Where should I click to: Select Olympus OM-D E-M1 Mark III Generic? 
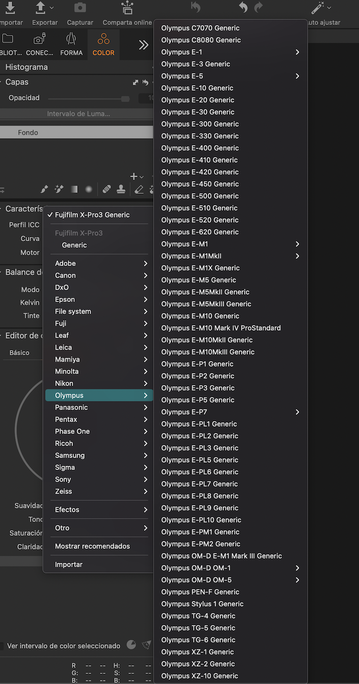tap(231, 556)
